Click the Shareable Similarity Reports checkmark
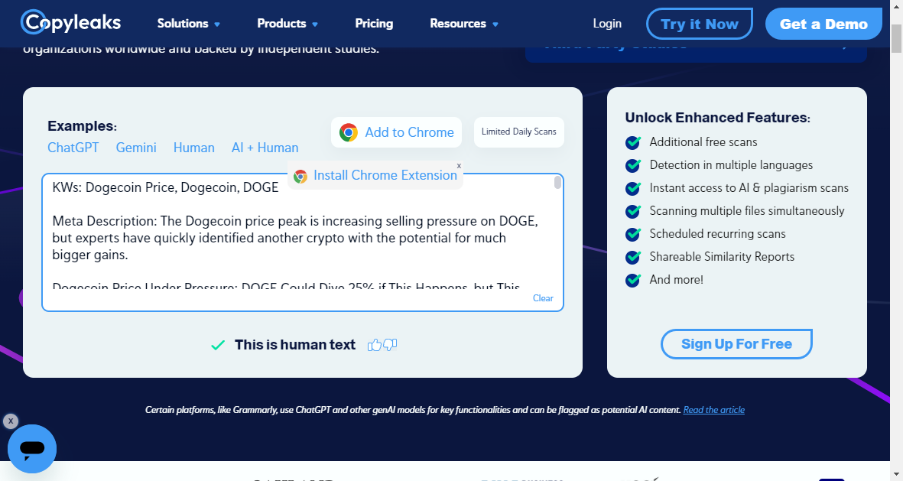903x481 pixels. [634, 258]
